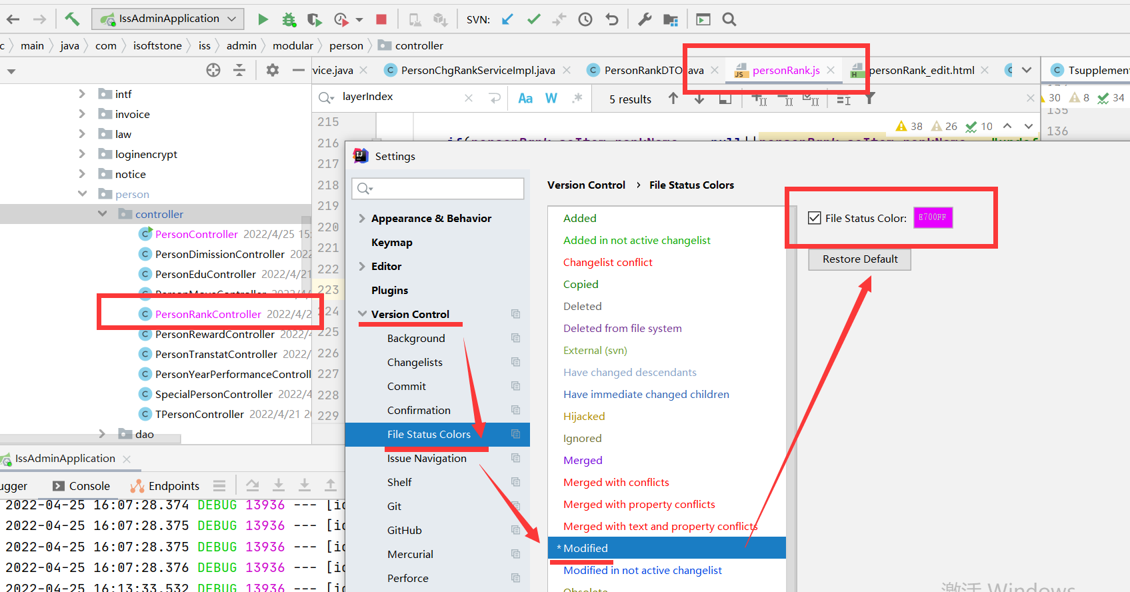Clear the layerIndex search text with the X
1130x592 pixels.
pos(469,98)
